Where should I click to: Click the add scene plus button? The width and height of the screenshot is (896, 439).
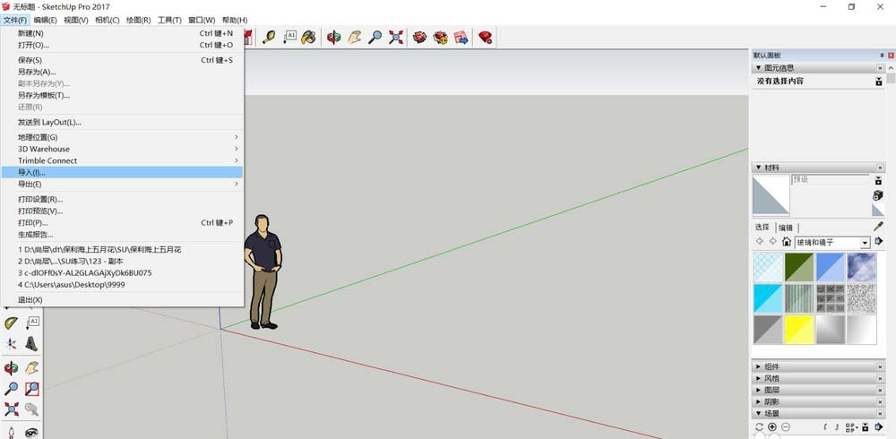coord(772,427)
